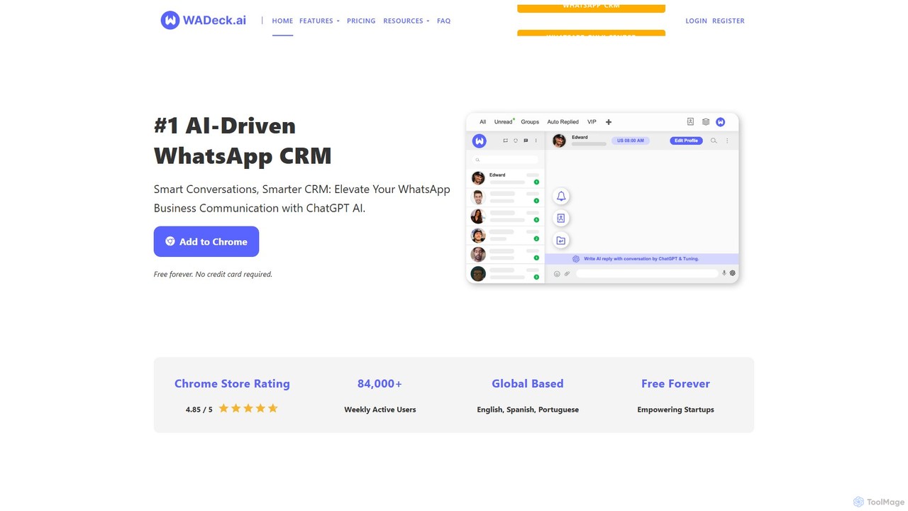Image resolution: width=908 pixels, height=511 pixels.
Task: Click the name Edward in the chat header
Action: click(580, 137)
